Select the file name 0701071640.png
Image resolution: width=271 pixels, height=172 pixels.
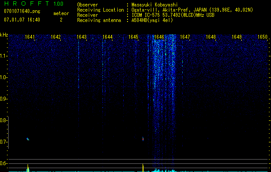click(x=22, y=12)
